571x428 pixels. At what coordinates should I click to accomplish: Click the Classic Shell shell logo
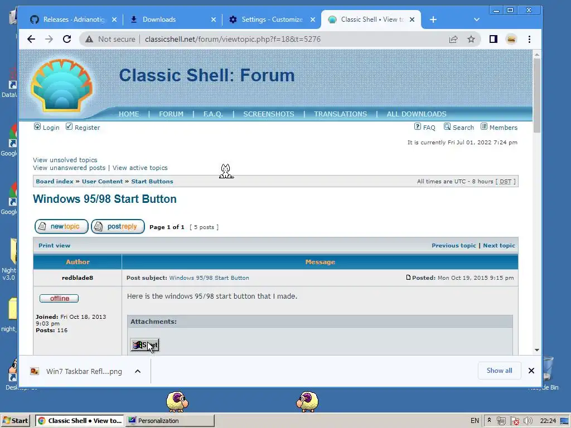coord(61,85)
